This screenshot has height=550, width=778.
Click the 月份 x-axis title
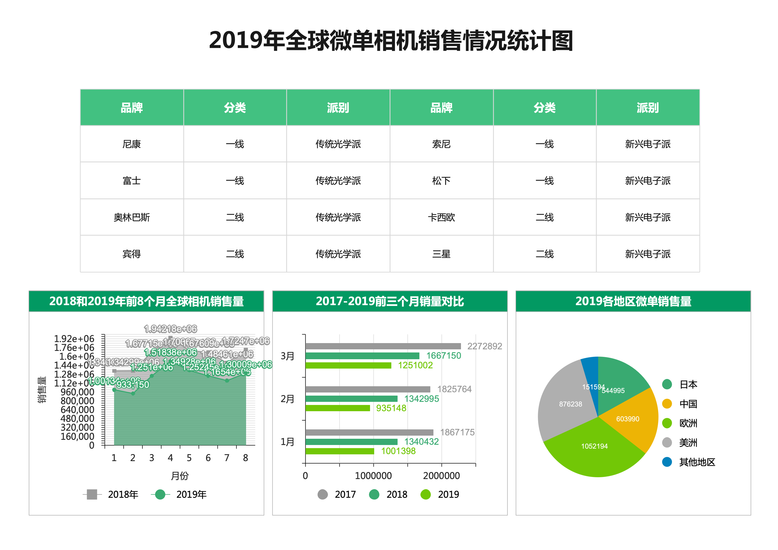coord(180,476)
